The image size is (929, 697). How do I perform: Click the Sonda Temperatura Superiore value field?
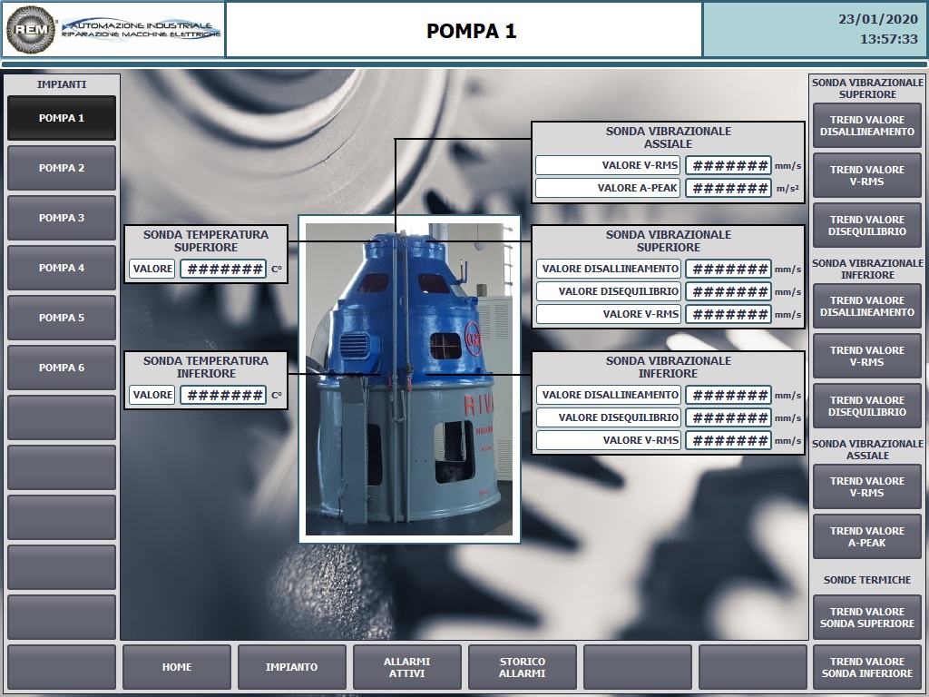[223, 269]
